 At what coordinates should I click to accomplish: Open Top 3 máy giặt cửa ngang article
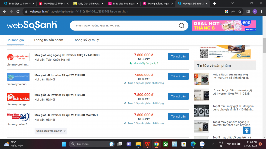[x=232, y=124]
